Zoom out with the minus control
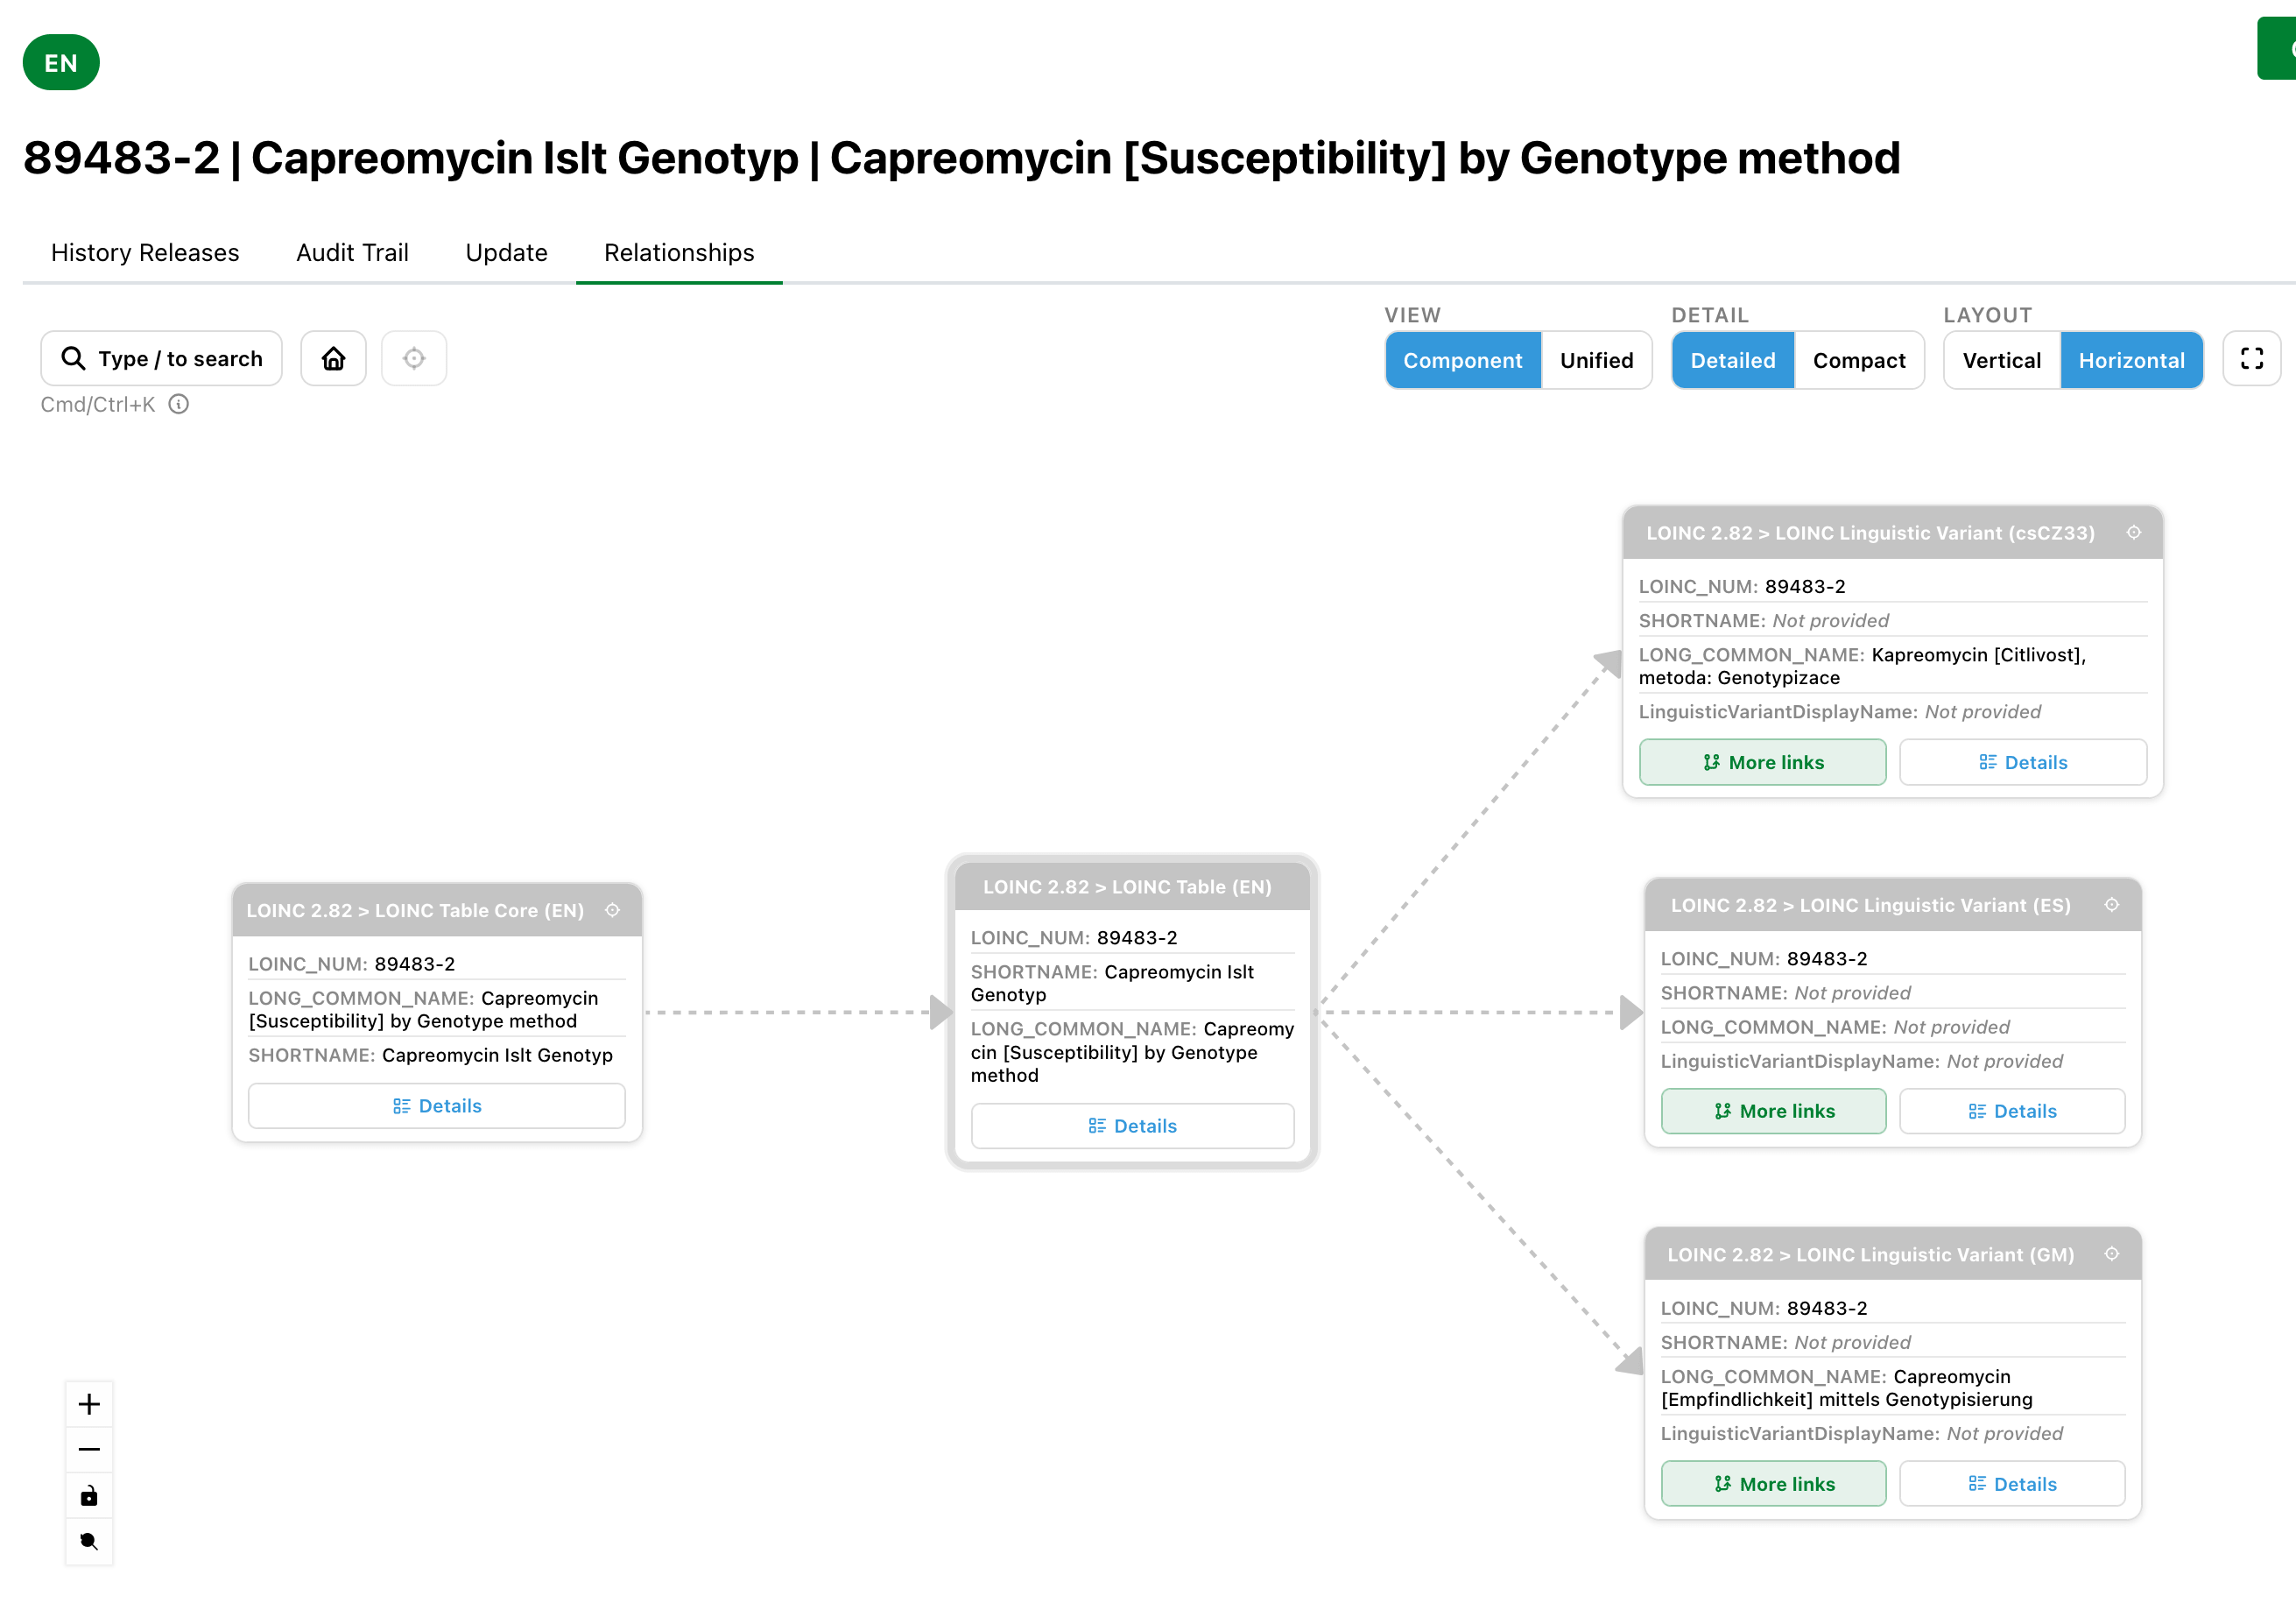 click(89, 1450)
